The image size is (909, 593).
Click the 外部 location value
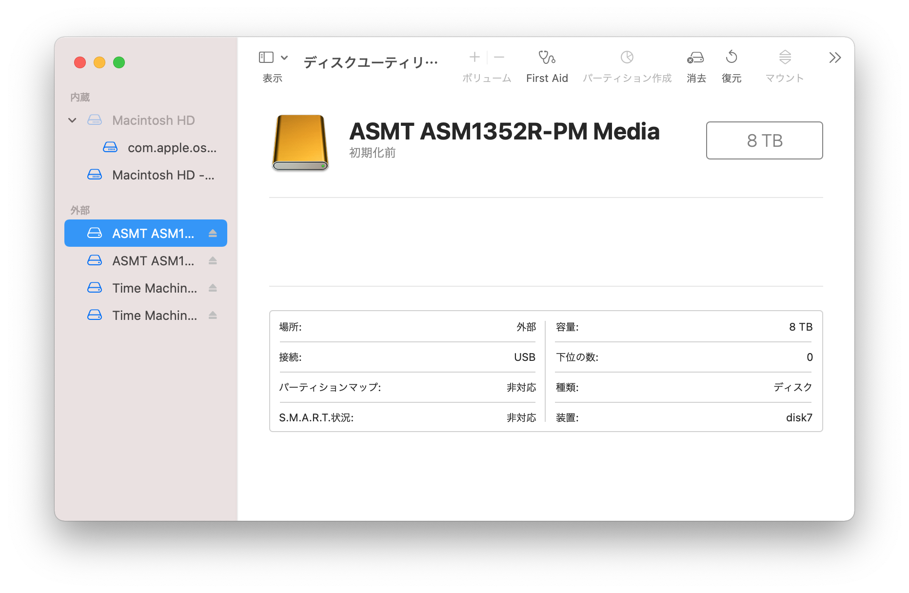click(526, 327)
